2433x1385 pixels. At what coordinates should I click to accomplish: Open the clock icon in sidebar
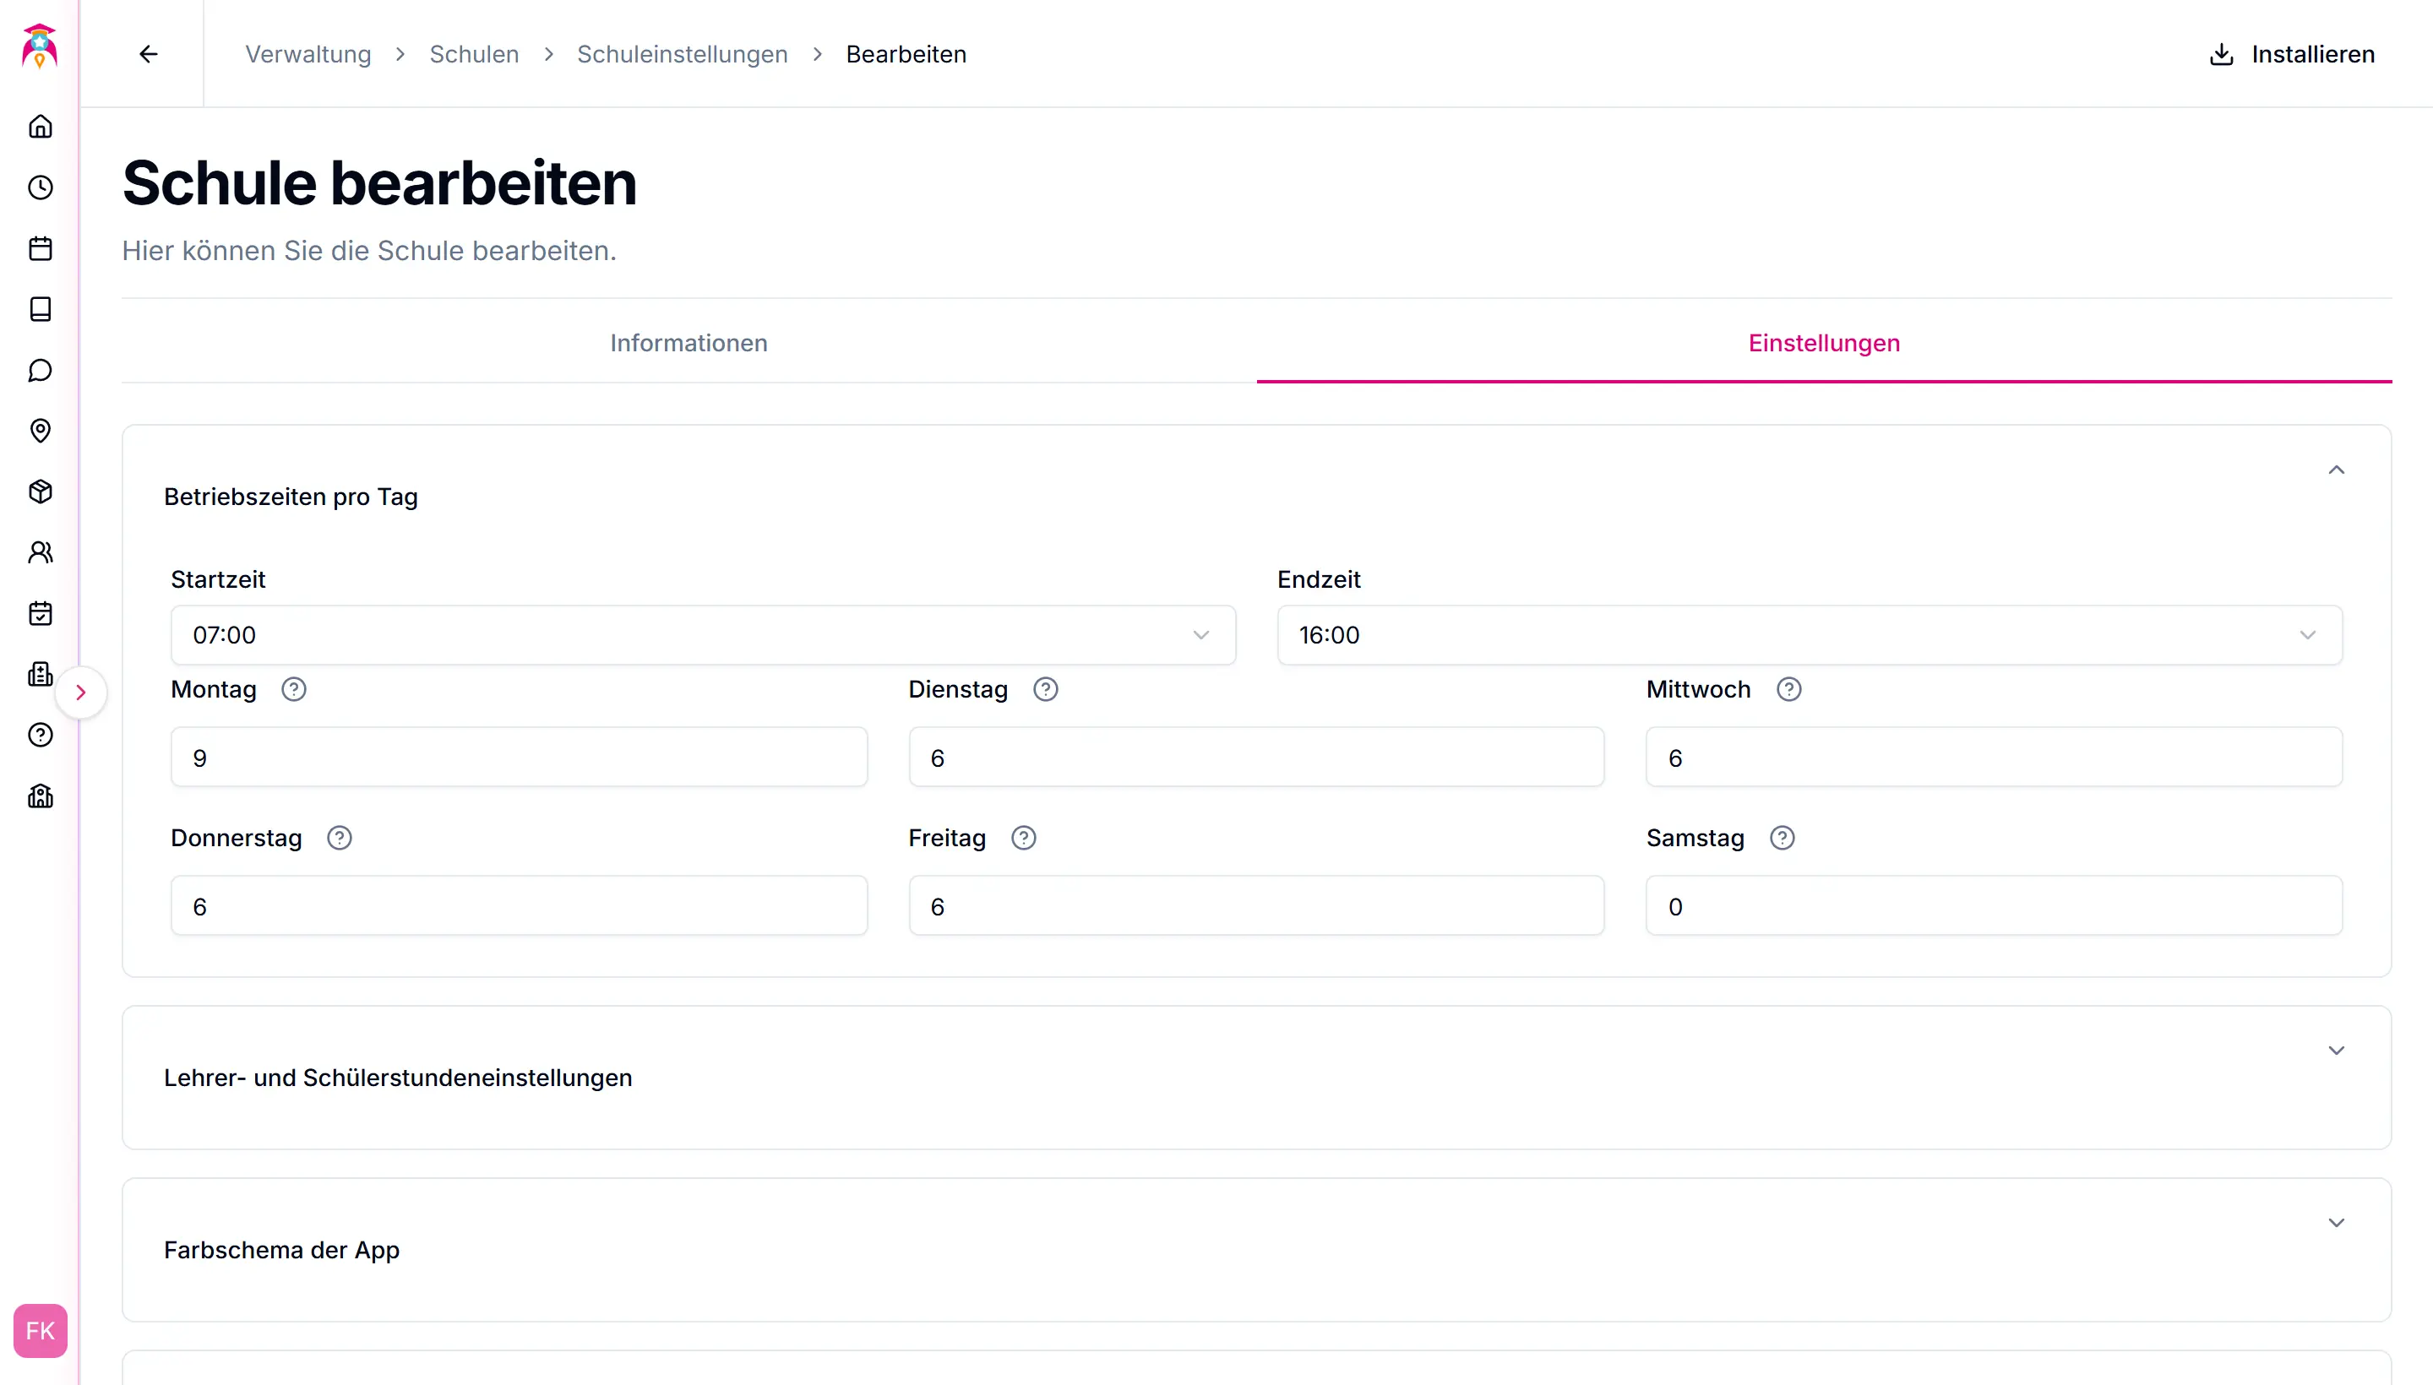coord(40,187)
